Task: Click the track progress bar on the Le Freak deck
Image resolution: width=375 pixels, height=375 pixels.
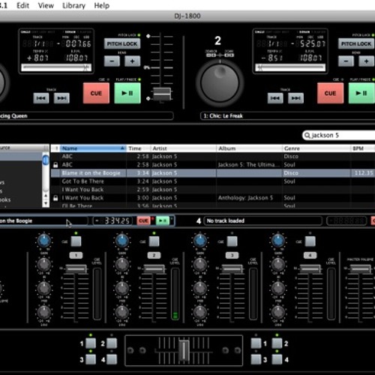Action: tap(290, 67)
